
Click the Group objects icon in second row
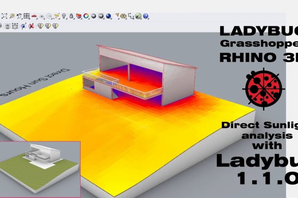7,26
